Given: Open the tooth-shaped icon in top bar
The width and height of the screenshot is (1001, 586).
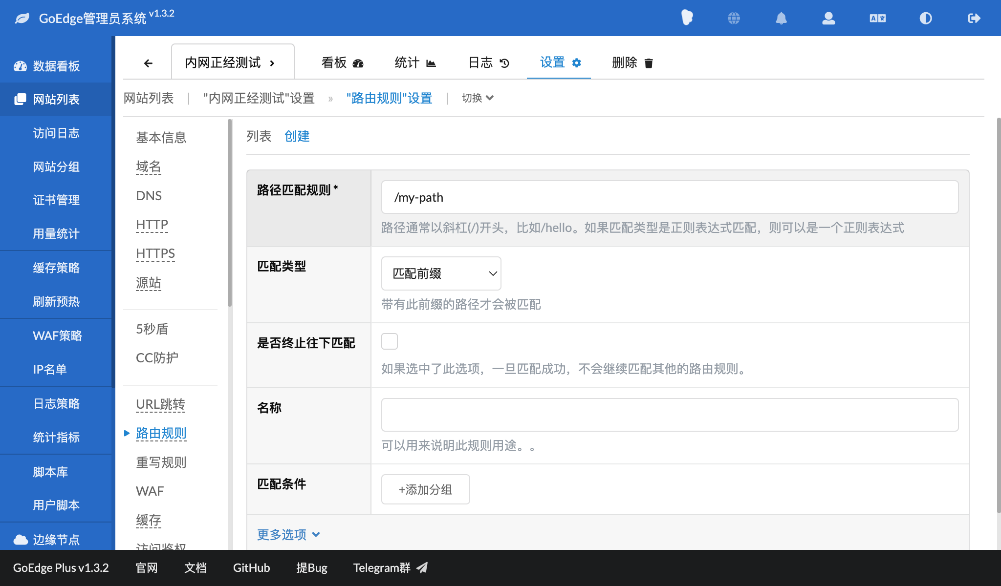Looking at the screenshot, I should pos(687,18).
